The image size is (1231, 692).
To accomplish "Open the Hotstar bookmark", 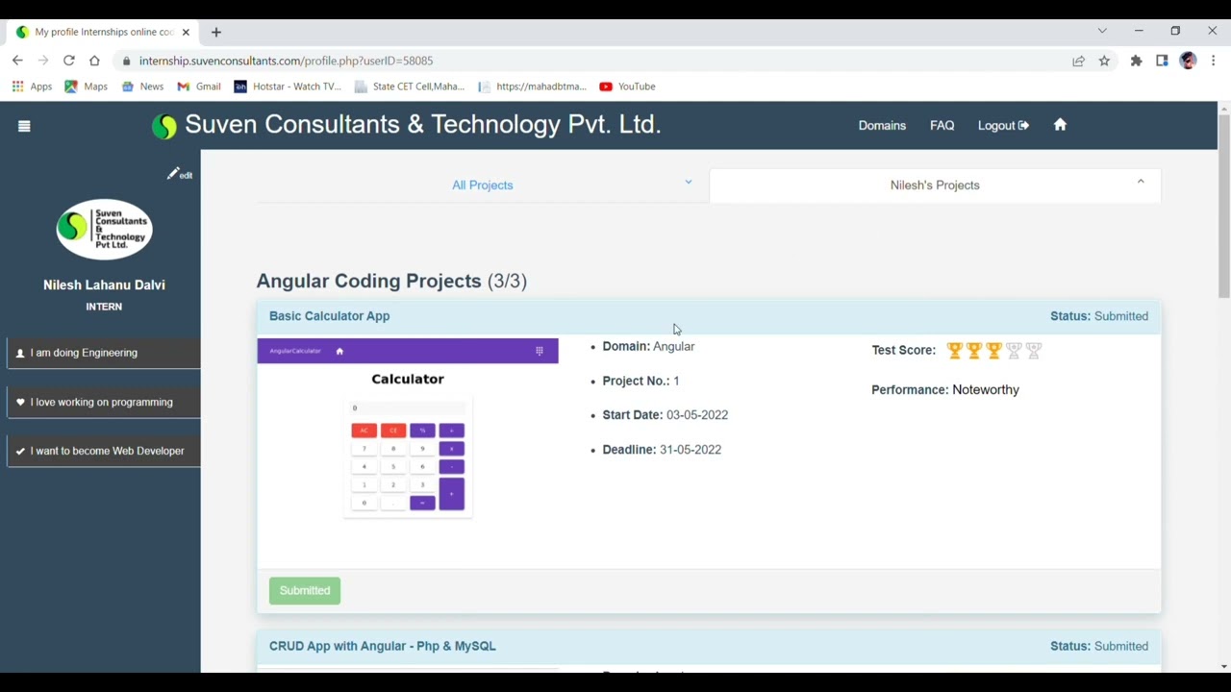I will click(288, 86).
